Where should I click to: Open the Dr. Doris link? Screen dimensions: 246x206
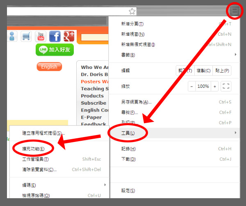tap(95, 74)
